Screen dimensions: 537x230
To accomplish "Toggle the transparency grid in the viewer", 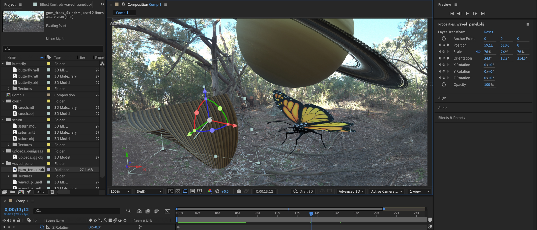I will pyautogui.click(x=178, y=191).
